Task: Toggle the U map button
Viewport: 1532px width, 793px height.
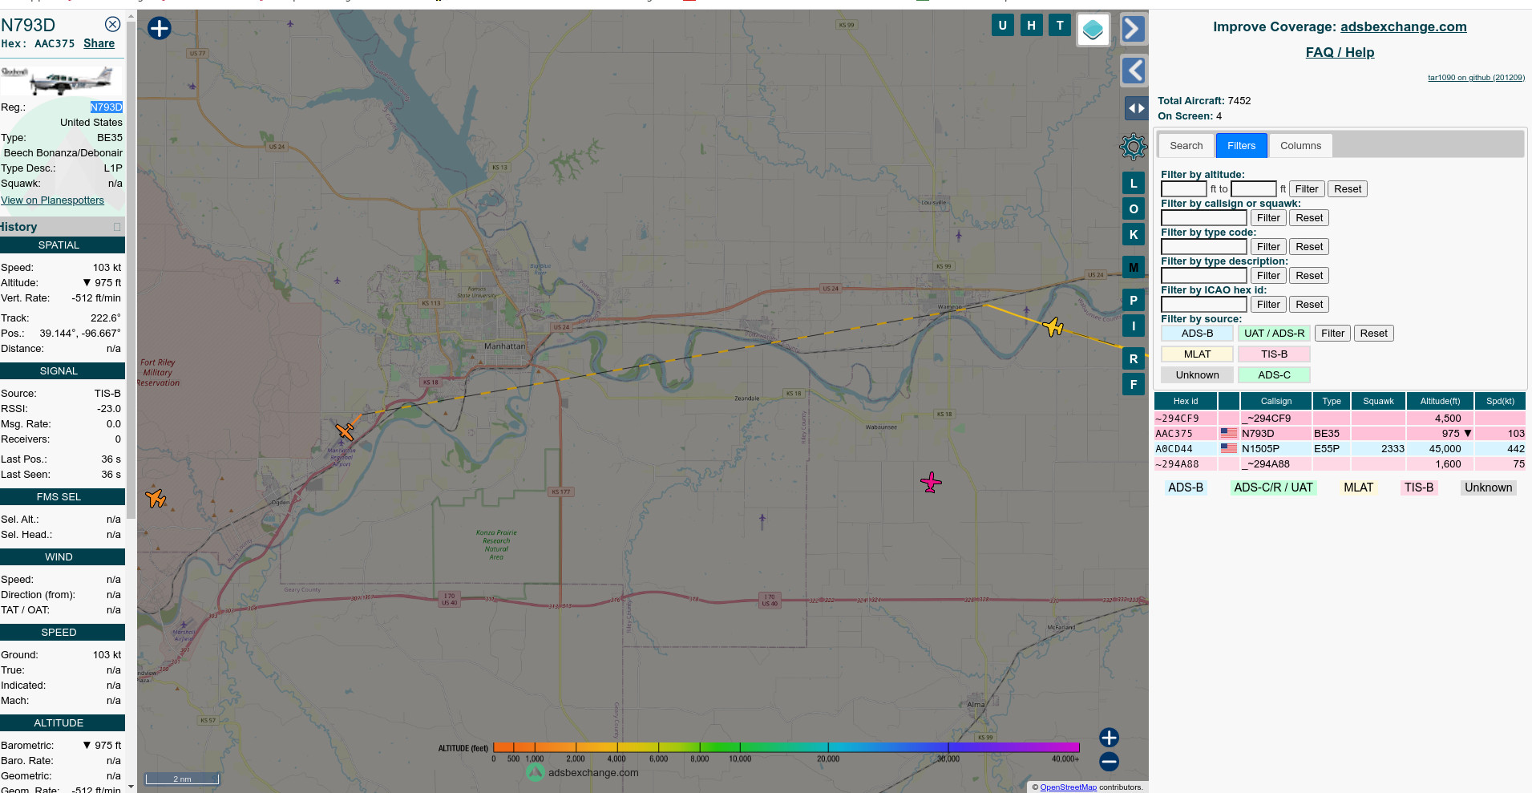Action: click(x=1002, y=25)
